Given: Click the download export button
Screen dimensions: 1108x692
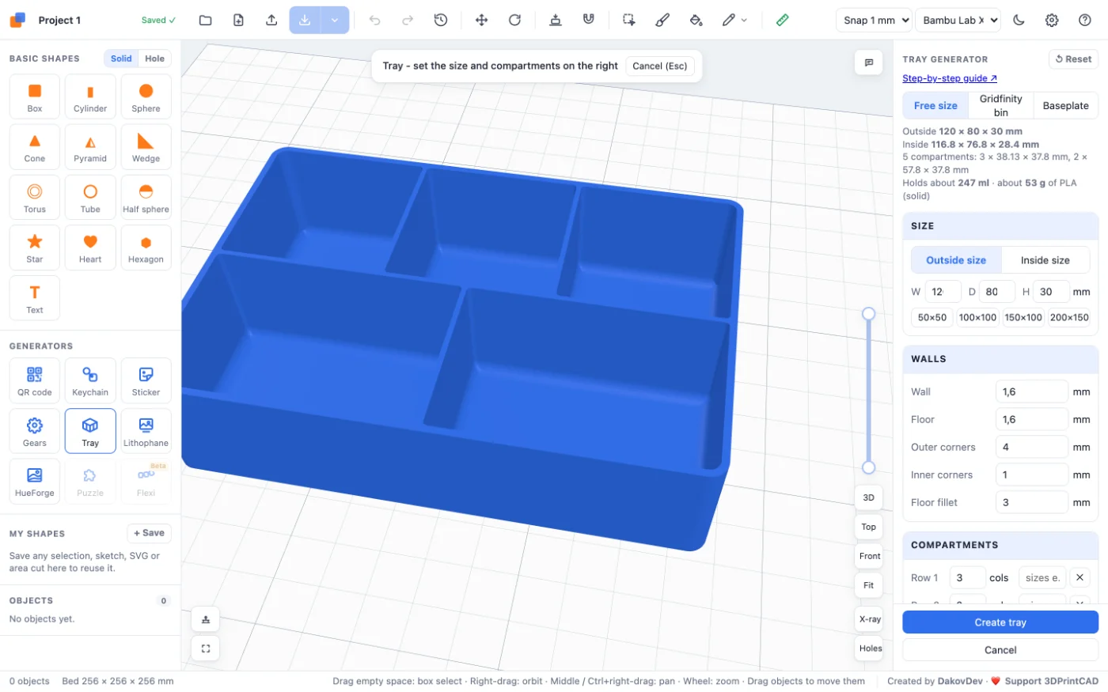Looking at the screenshot, I should (305, 21).
